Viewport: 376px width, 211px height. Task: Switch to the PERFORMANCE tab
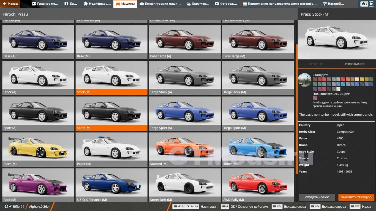click(x=355, y=64)
